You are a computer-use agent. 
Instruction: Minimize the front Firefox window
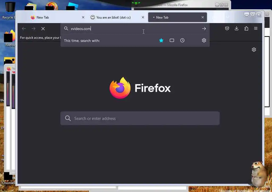click(246, 15)
